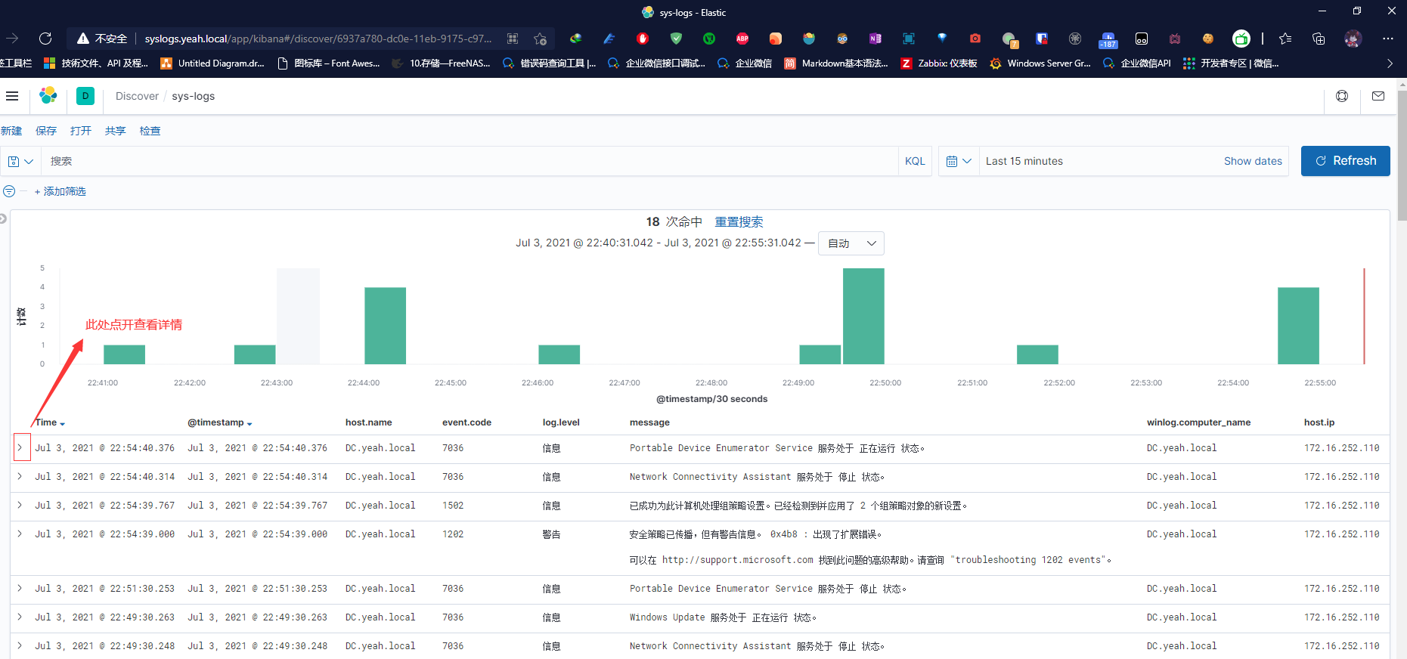1407x659 pixels.
Task: Open saved queries disk icon menu
Action: (x=20, y=161)
